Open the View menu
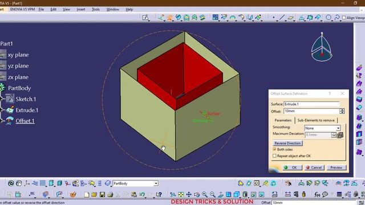 66,9
